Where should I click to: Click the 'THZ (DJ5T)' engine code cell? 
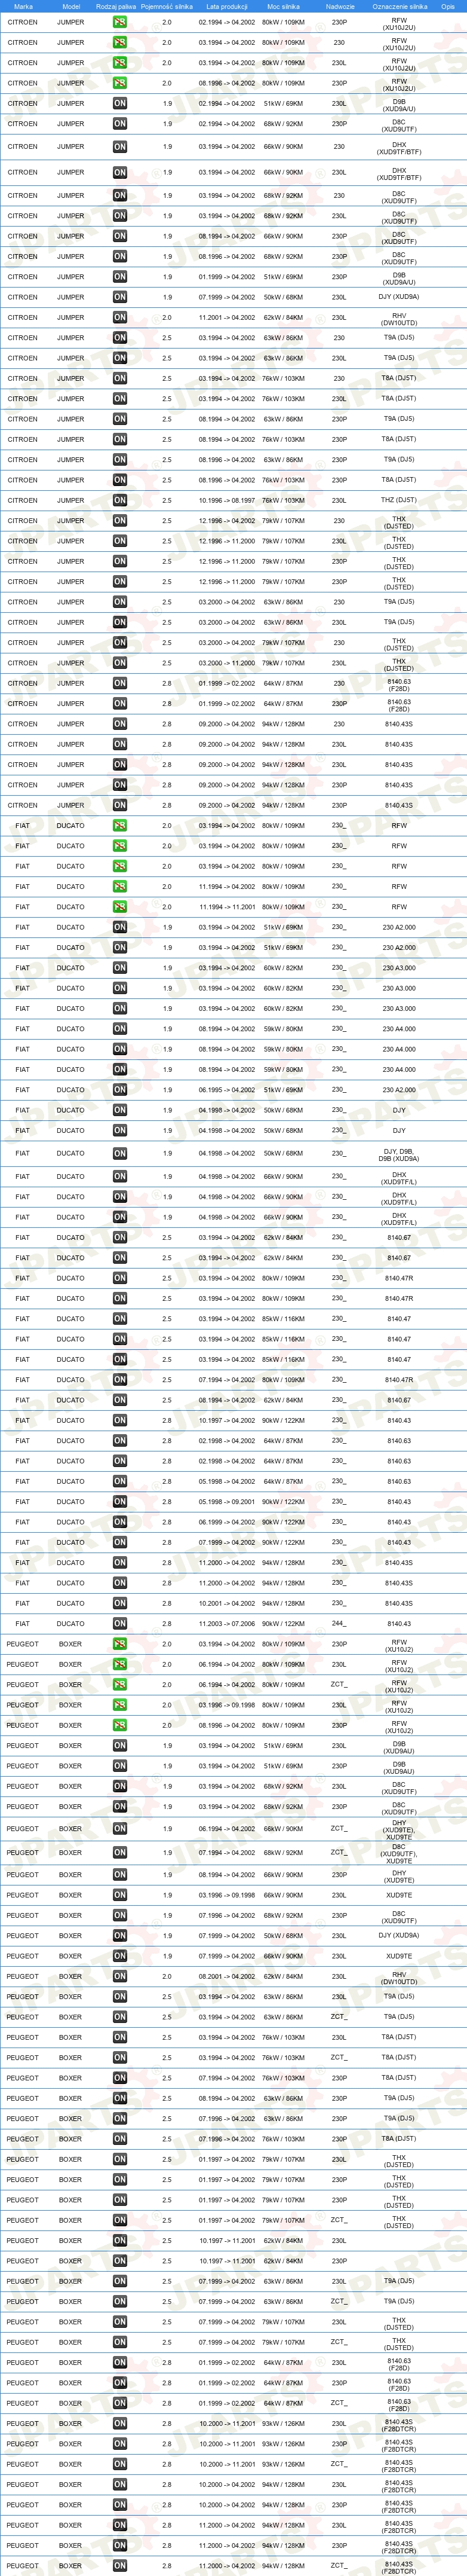(x=399, y=501)
